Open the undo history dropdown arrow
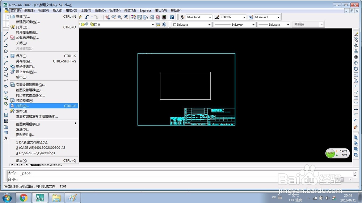The height and width of the screenshot is (203, 362). (x=92, y=17)
